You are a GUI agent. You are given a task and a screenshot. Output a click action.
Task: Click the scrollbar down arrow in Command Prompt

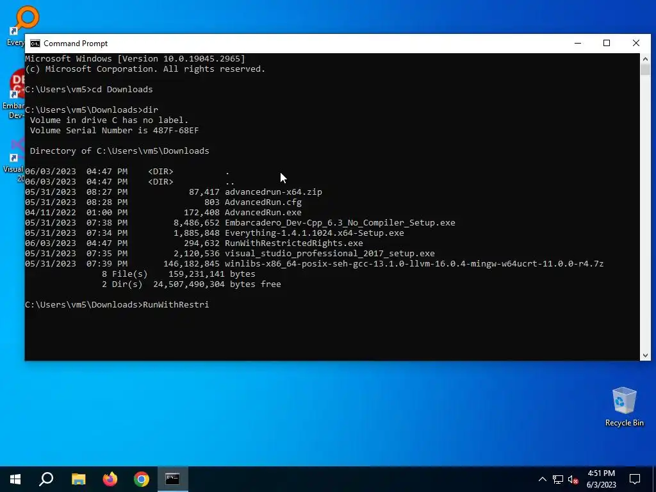tap(645, 355)
